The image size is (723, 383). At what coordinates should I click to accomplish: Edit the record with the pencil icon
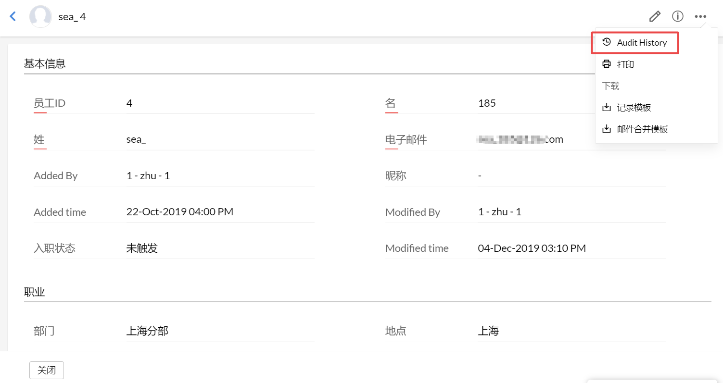pos(655,16)
